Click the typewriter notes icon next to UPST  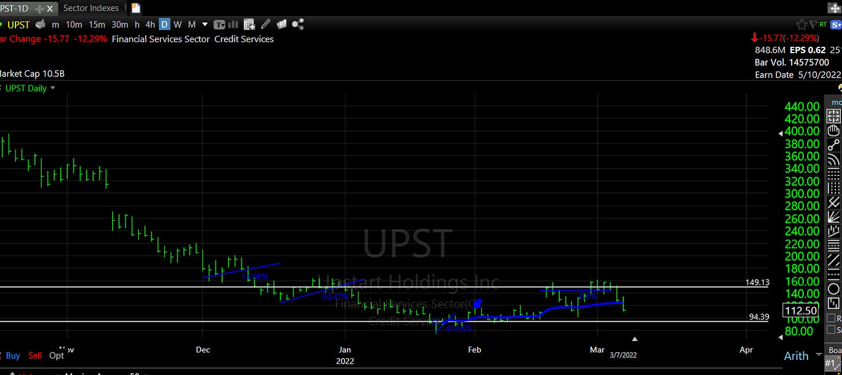(40, 24)
